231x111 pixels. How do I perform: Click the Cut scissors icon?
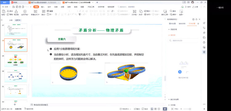[8, 11]
